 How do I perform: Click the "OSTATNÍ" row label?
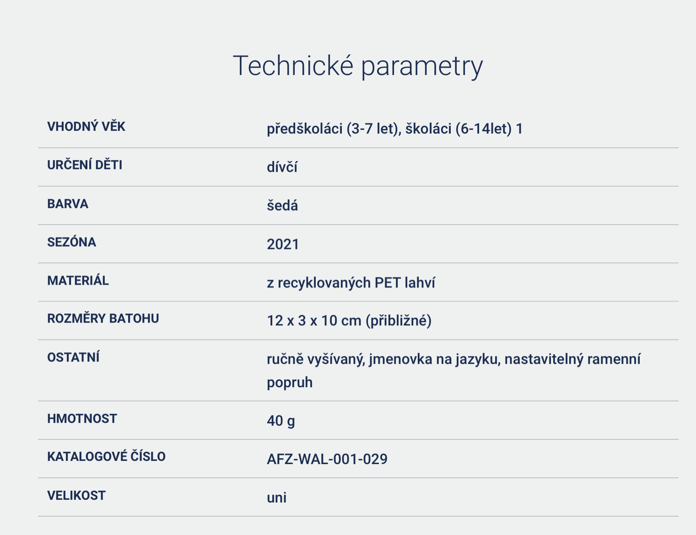coord(73,357)
